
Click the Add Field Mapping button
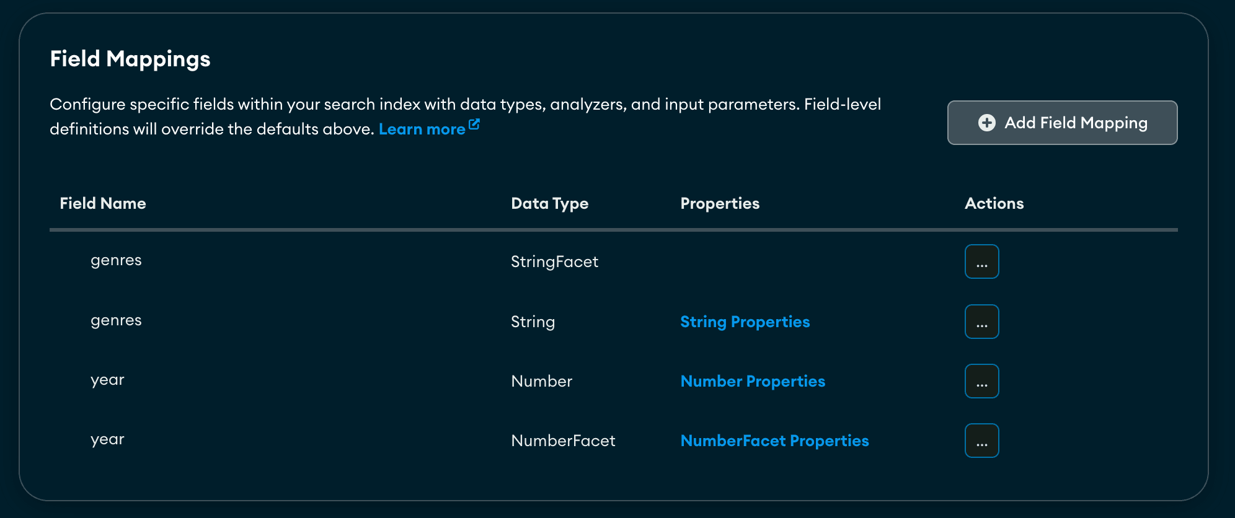click(x=1061, y=123)
